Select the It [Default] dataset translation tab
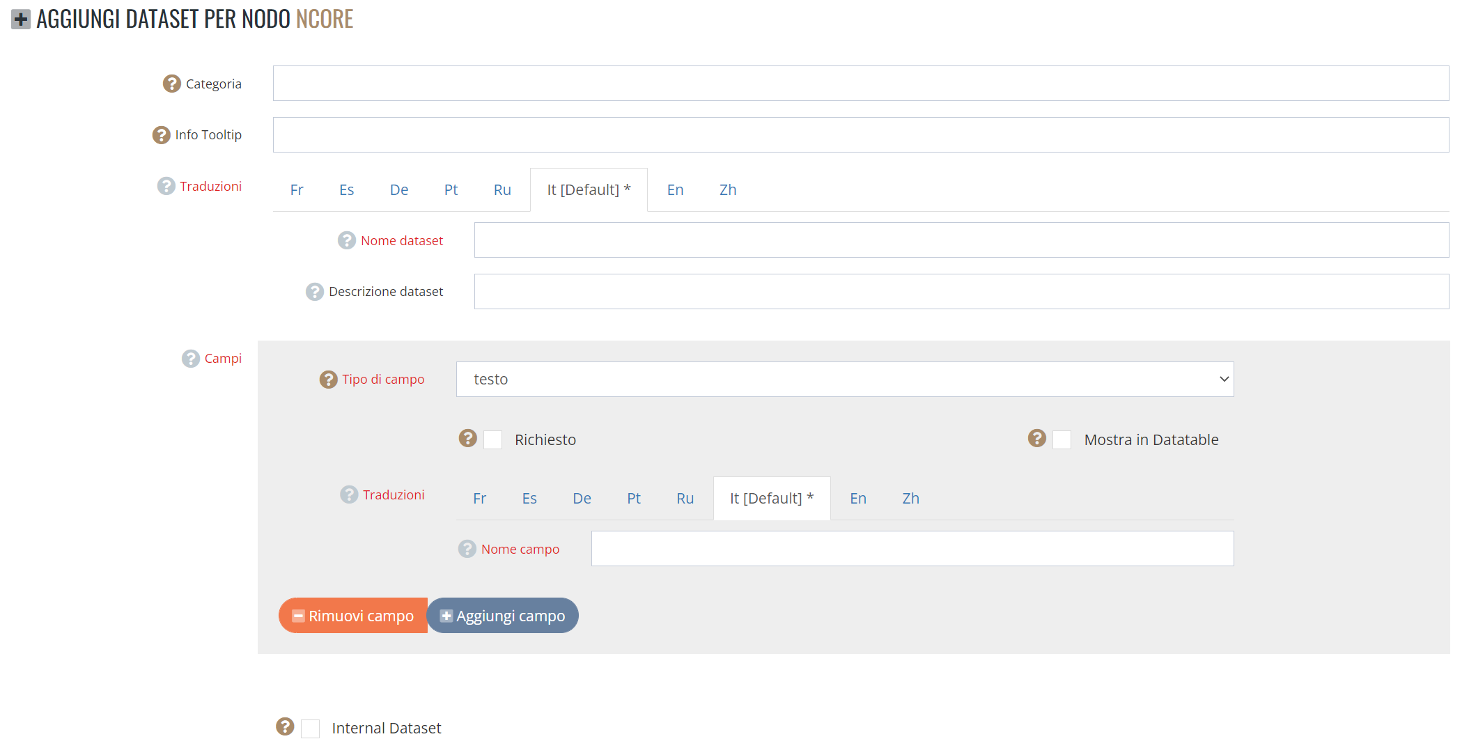The width and height of the screenshot is (1469, 755). [x=589, y=190]
